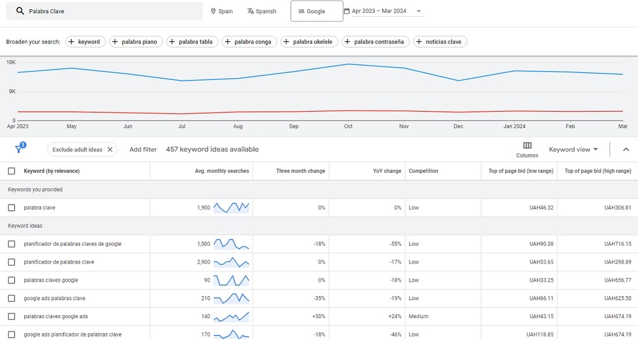This screenshot has height=339, width=638.
Task: Select checkbox for planificador de palabras claves de google
Action: pyautogui.click(x=12, y=244)
